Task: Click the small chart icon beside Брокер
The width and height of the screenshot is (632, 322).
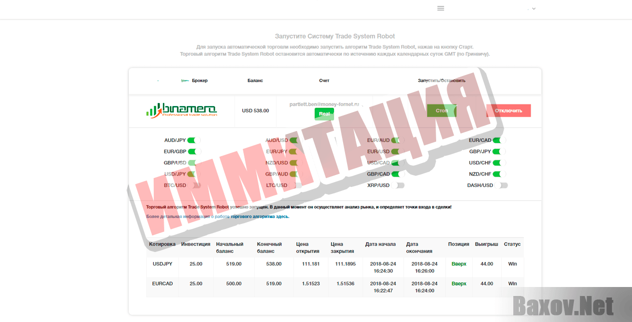Action: point(185,80)
